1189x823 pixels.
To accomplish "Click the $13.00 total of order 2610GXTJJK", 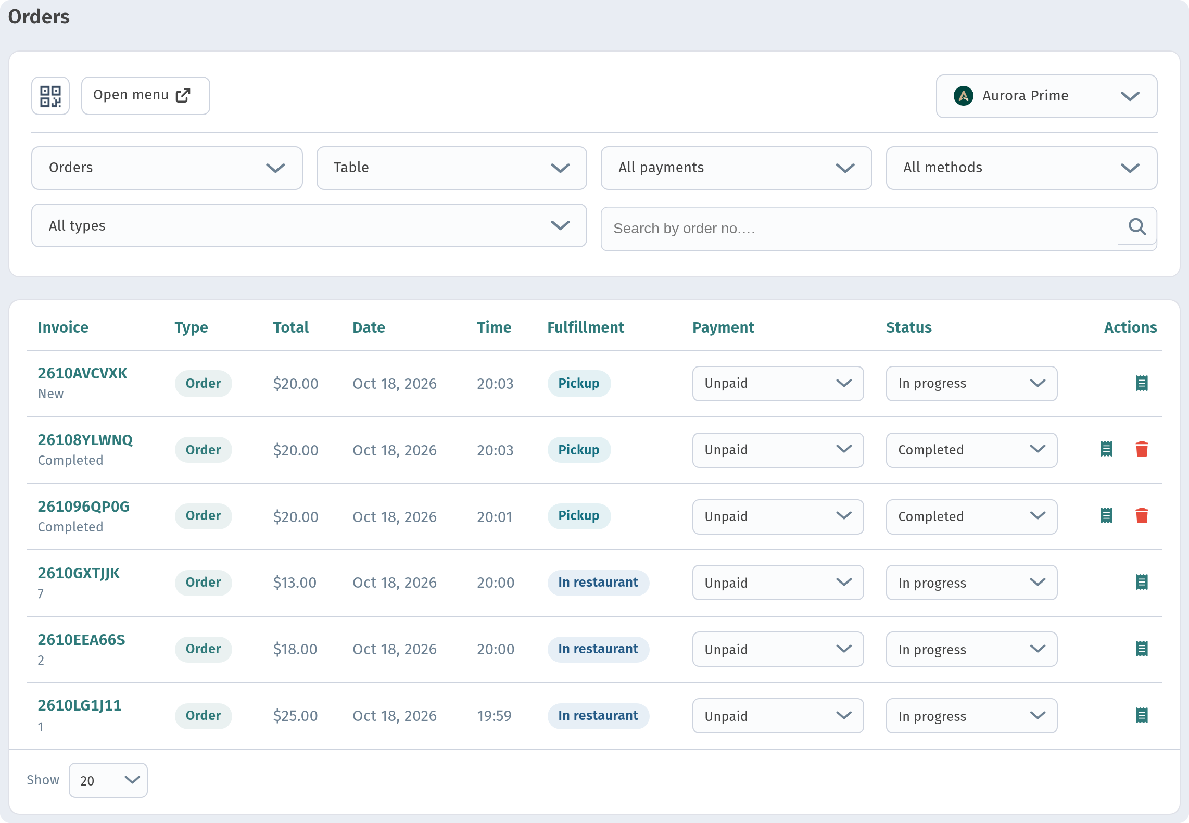I will coord(295,583).
